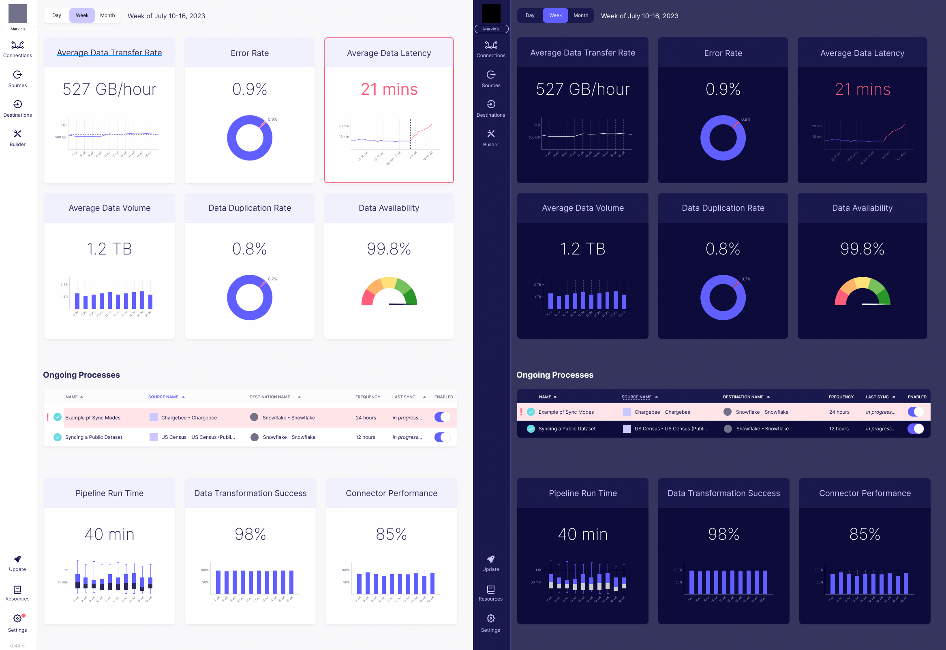Open Sources in the light sidebar

(17, 79)
